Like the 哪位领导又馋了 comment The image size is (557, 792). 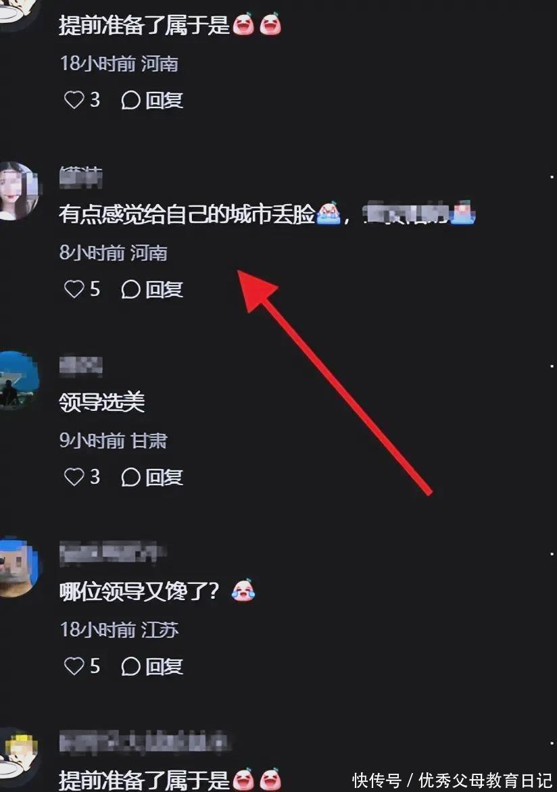coord(82,666)
